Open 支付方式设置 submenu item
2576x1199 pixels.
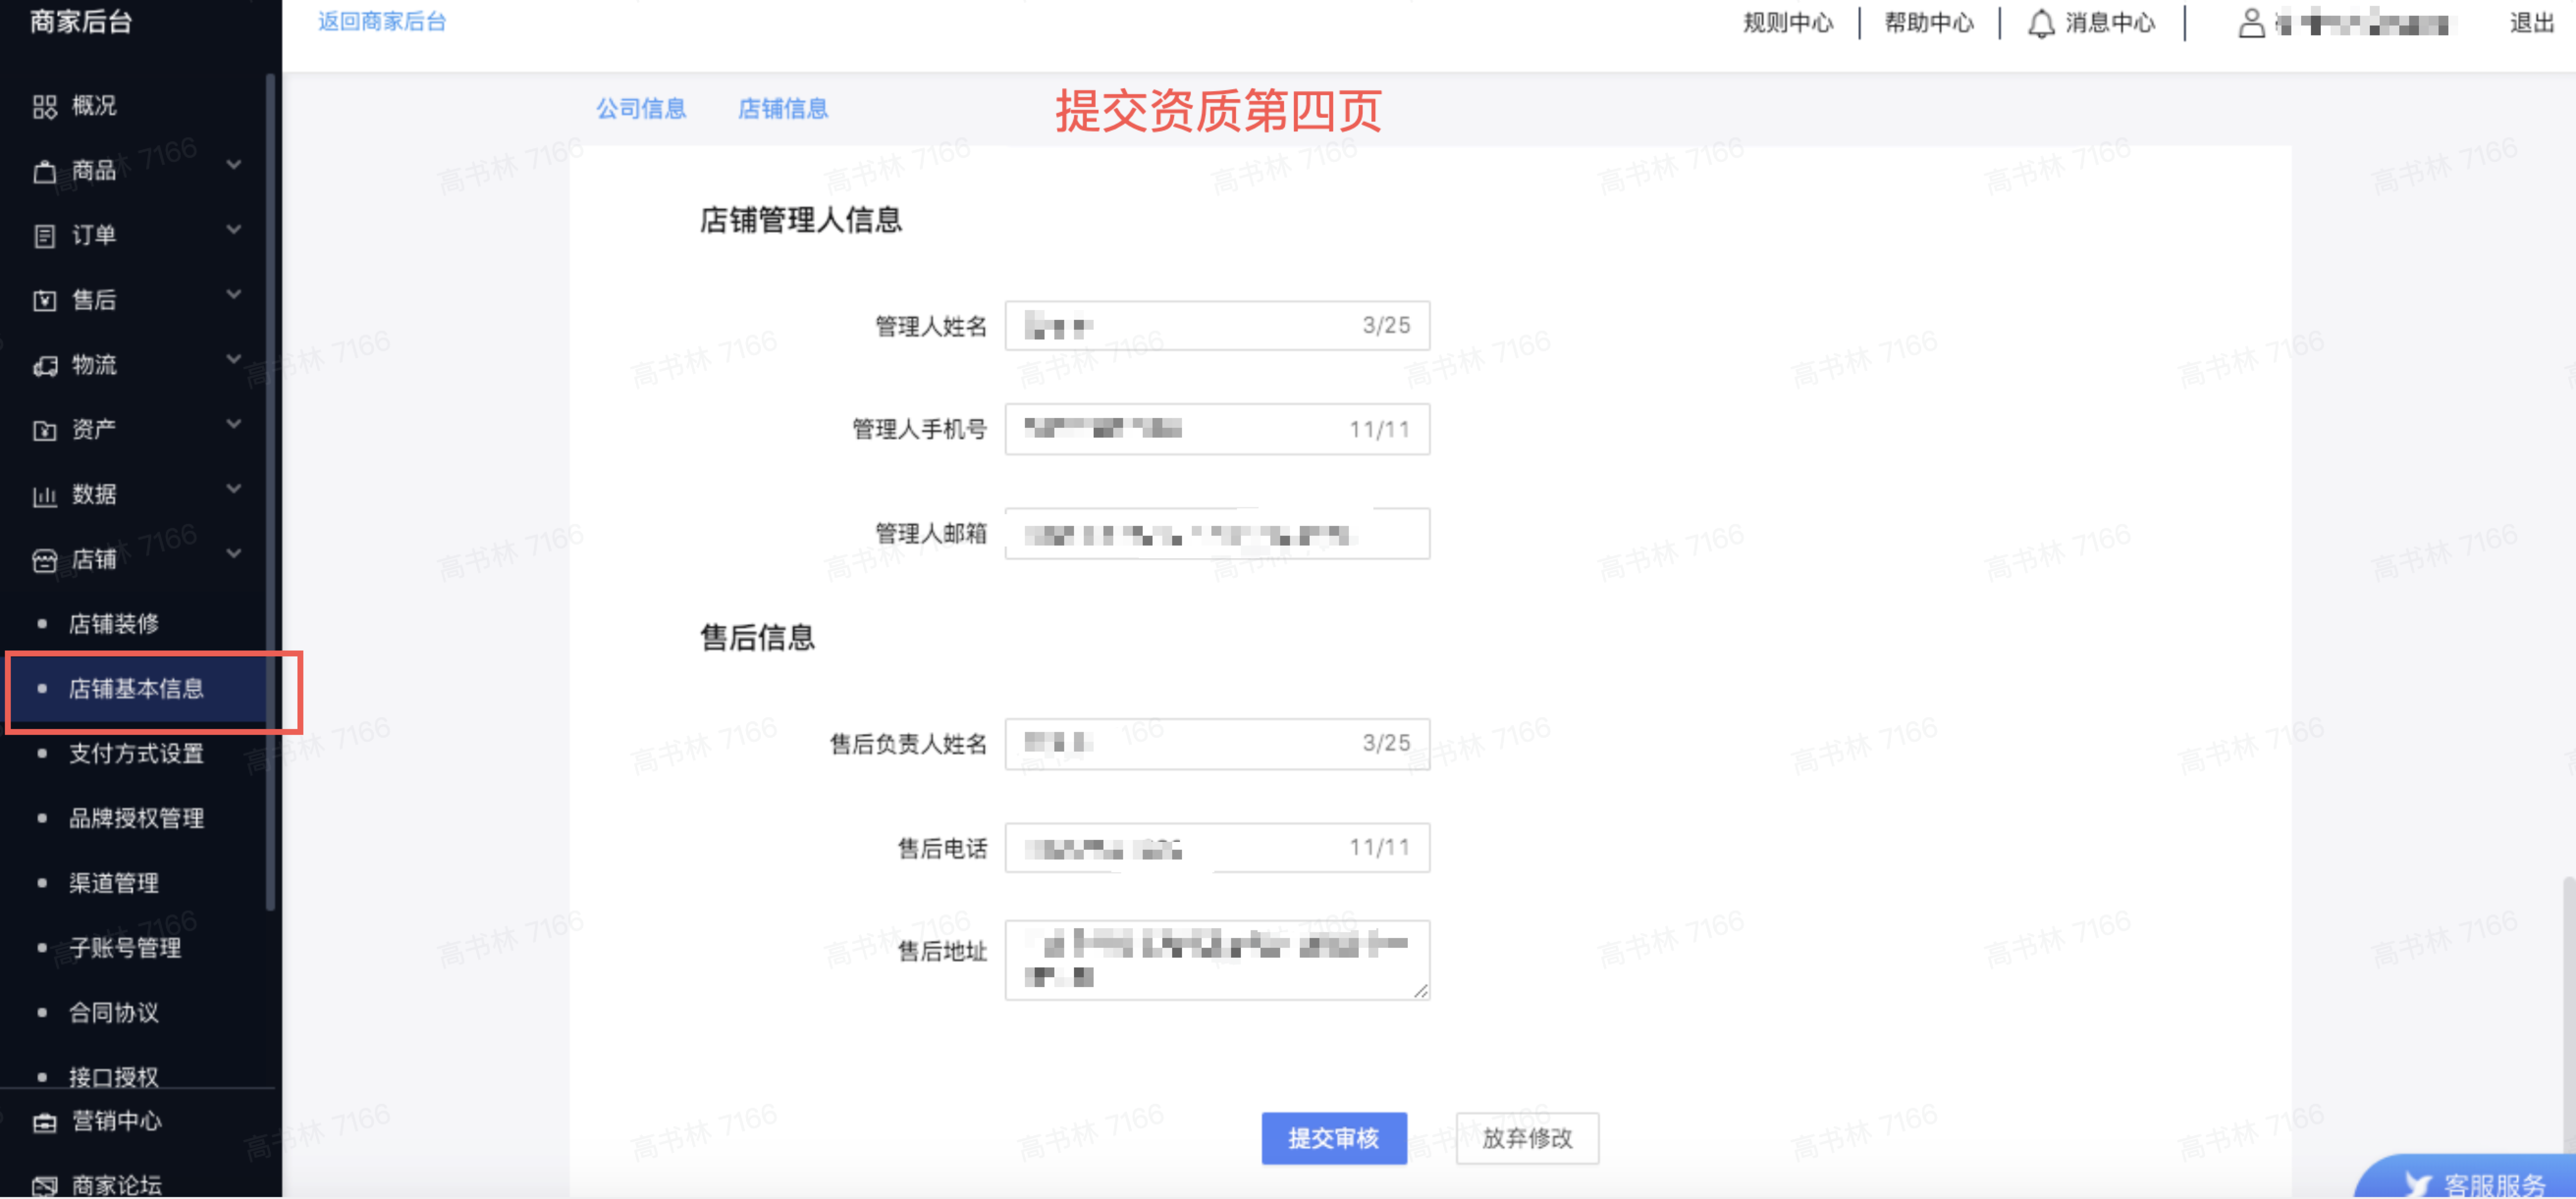[136, 755]
